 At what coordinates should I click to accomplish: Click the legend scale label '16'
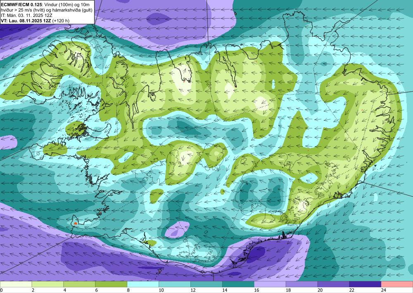256,290
